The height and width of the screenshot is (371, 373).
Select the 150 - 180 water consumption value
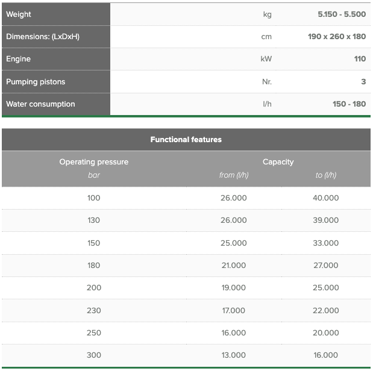pyautogui.click(x=349, y=104)
